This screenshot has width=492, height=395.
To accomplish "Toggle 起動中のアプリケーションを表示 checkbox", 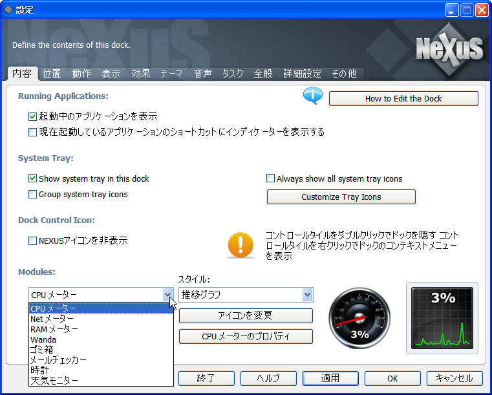I will point(32,117).
